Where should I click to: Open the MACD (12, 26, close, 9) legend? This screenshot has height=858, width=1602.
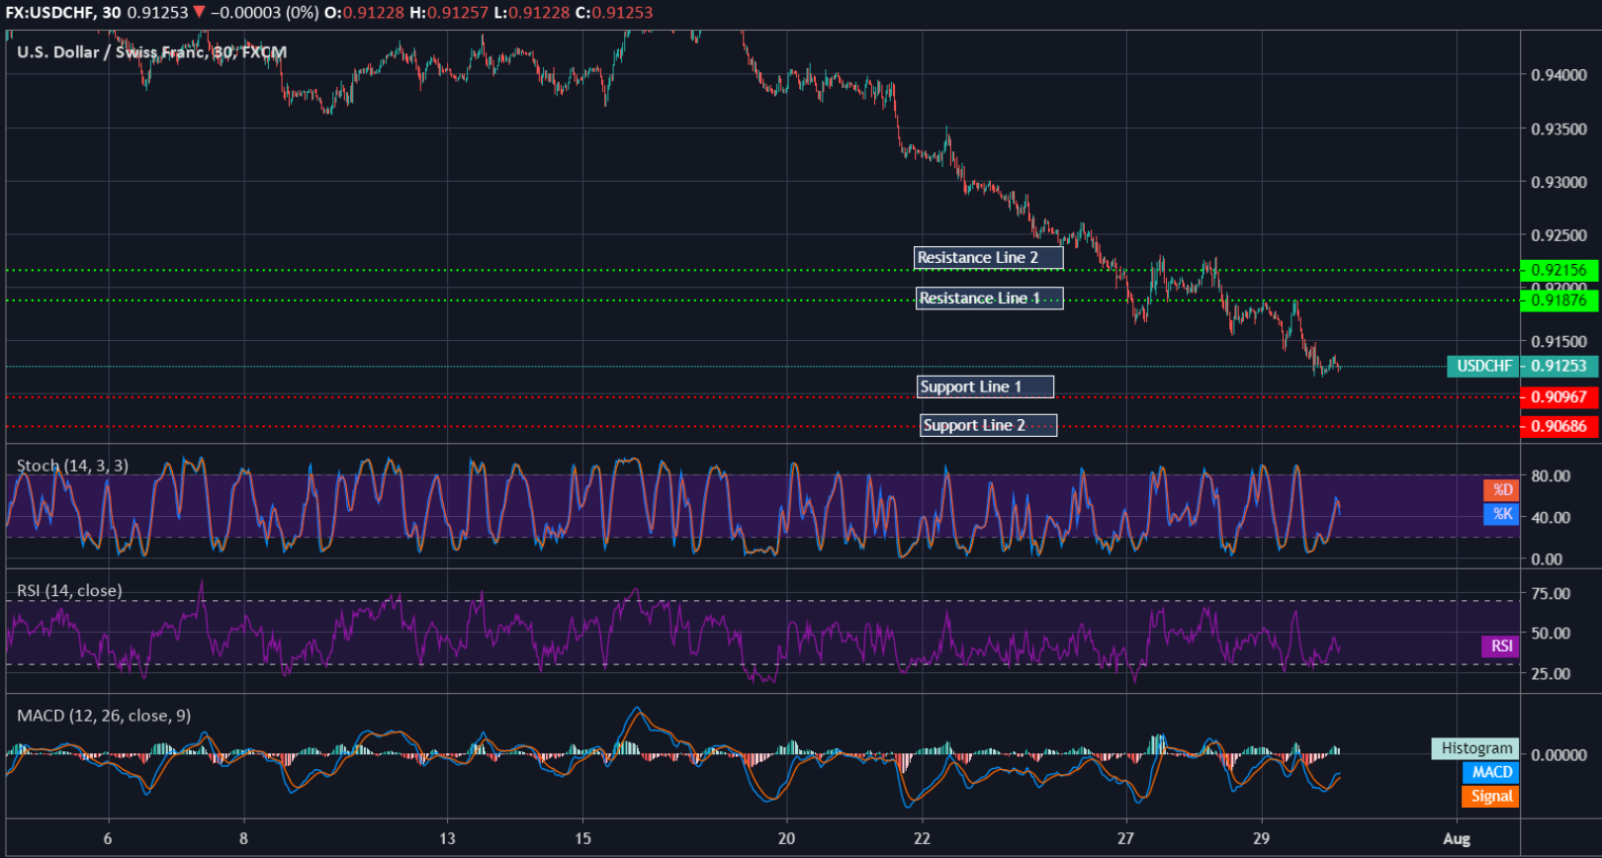tap(104, 716)
